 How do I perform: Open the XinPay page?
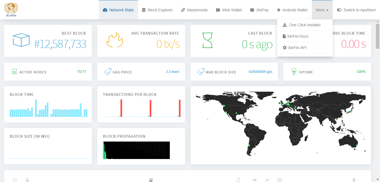(259, 10)
